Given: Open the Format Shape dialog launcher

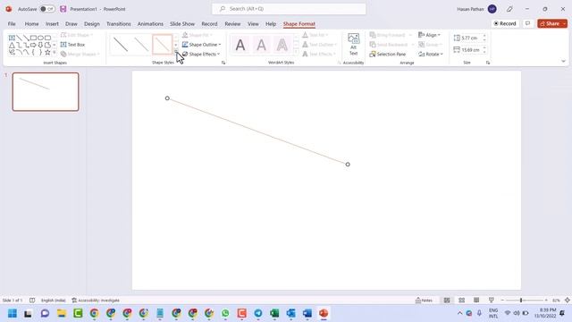Looking at the screenshot, I should [223, 63].
